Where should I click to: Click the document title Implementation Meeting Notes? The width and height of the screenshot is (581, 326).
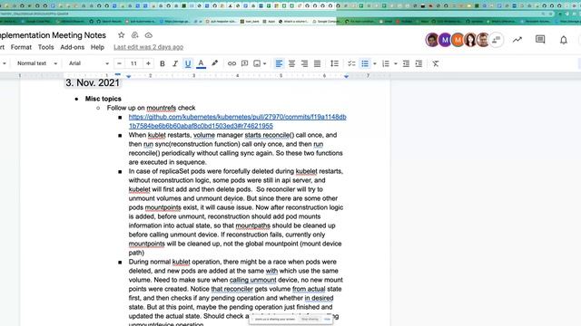(x=53, y=35)
